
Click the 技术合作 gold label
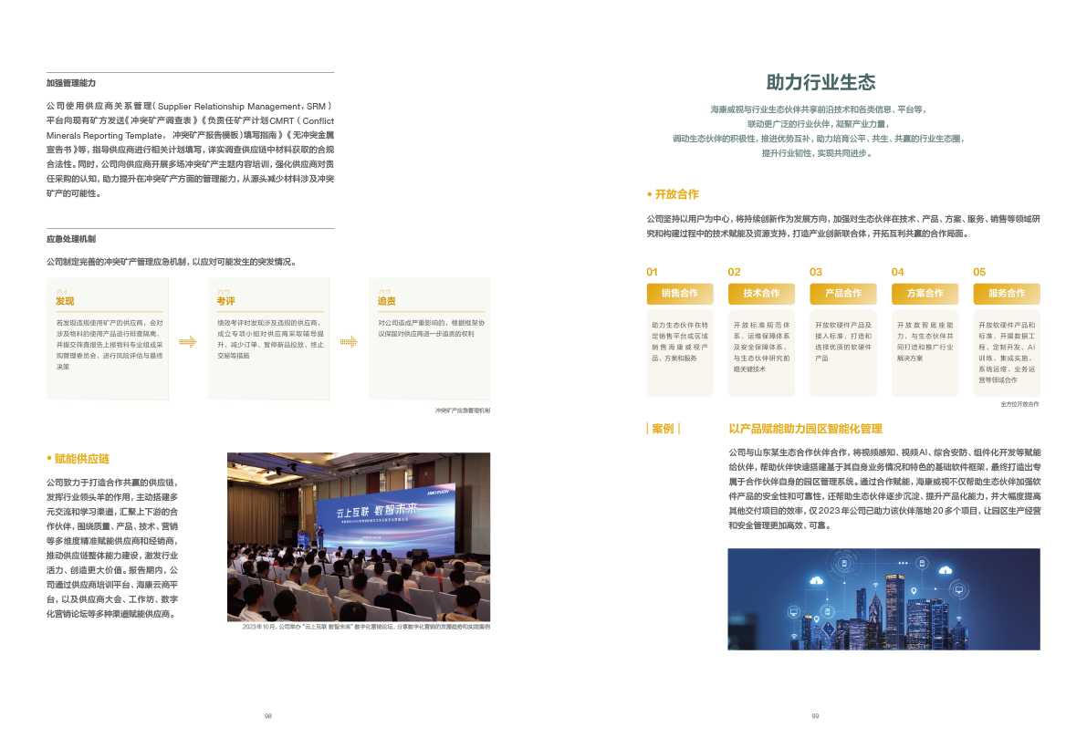pos(761,294)
